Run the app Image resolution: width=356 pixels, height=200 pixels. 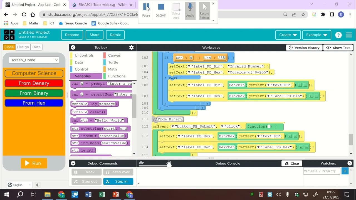click(34, 163)
